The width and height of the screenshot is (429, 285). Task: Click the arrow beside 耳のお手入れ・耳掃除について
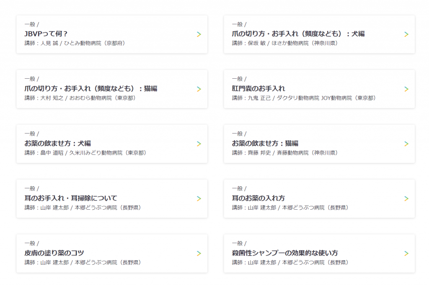point(199,199)
